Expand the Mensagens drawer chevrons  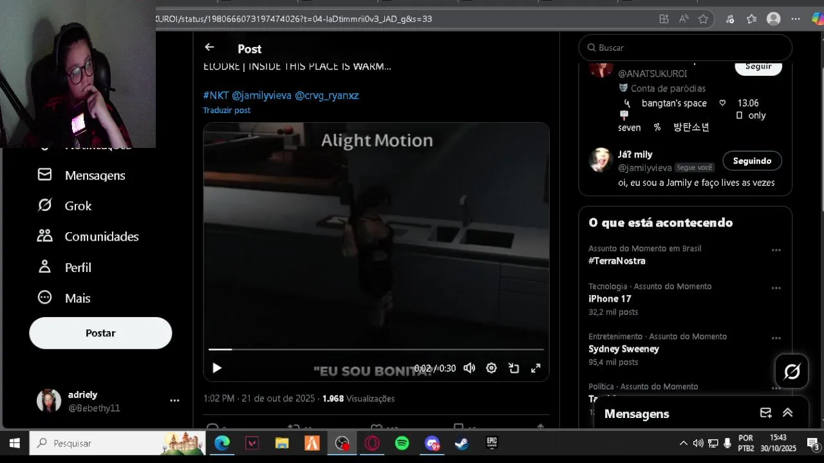pyautogui.click(x=787, y=413)
